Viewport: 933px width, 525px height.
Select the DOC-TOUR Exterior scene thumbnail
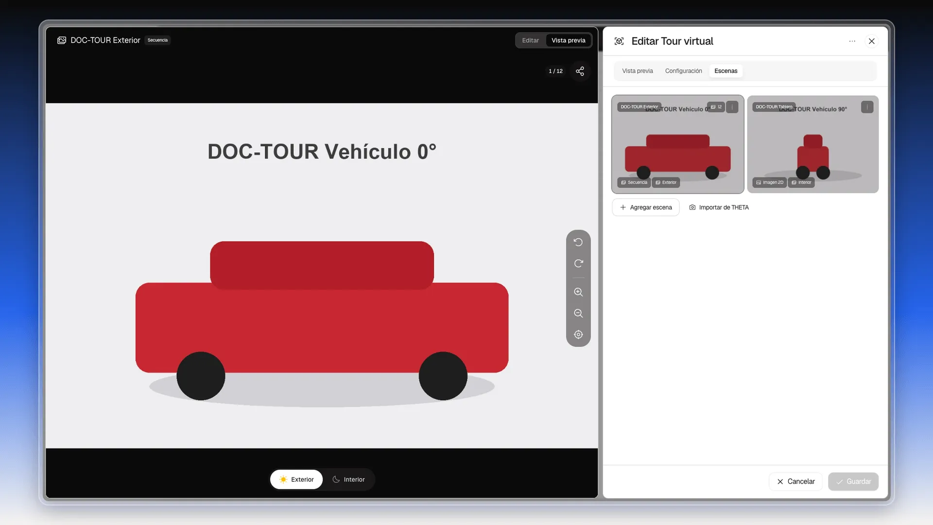tap(678, 144)
